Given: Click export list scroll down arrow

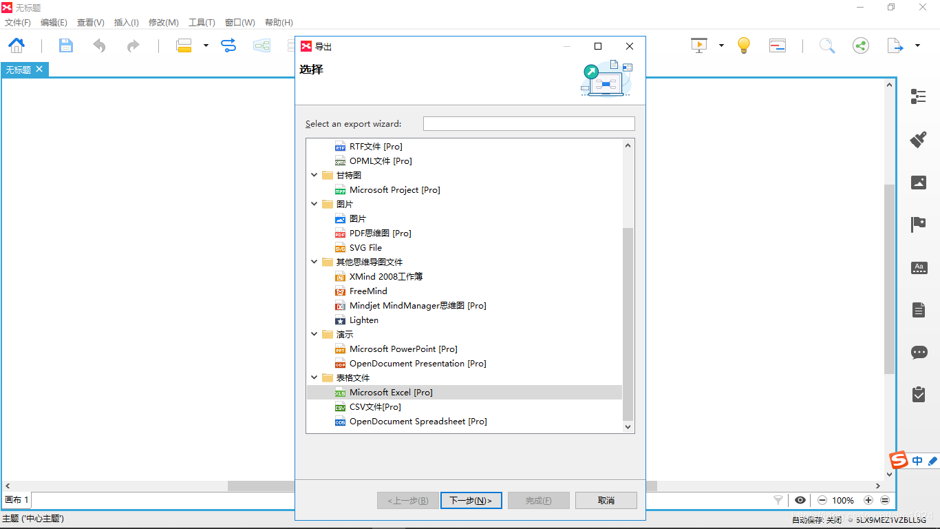Looking at the screenshot, I should pos(628,427).
